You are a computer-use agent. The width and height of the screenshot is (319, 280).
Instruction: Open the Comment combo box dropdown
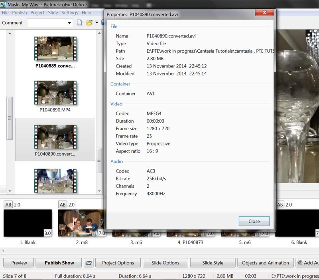click(69, 23)
